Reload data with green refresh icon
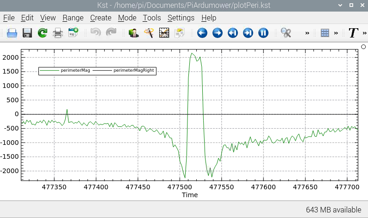368x218 pixels. [43, 33]
